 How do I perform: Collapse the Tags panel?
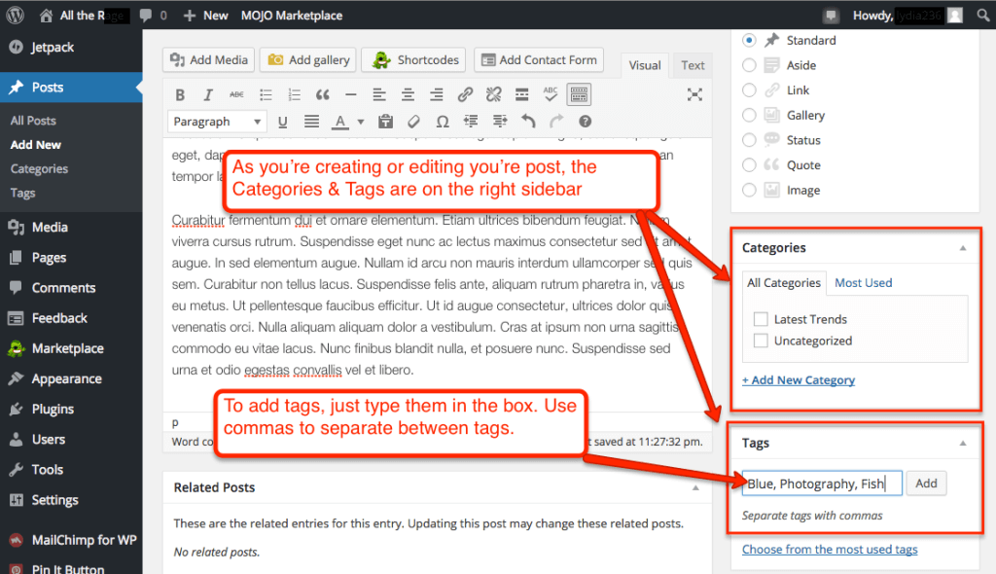963,443
